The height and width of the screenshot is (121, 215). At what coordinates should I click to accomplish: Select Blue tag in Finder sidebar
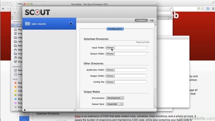[x=18, y=99]
